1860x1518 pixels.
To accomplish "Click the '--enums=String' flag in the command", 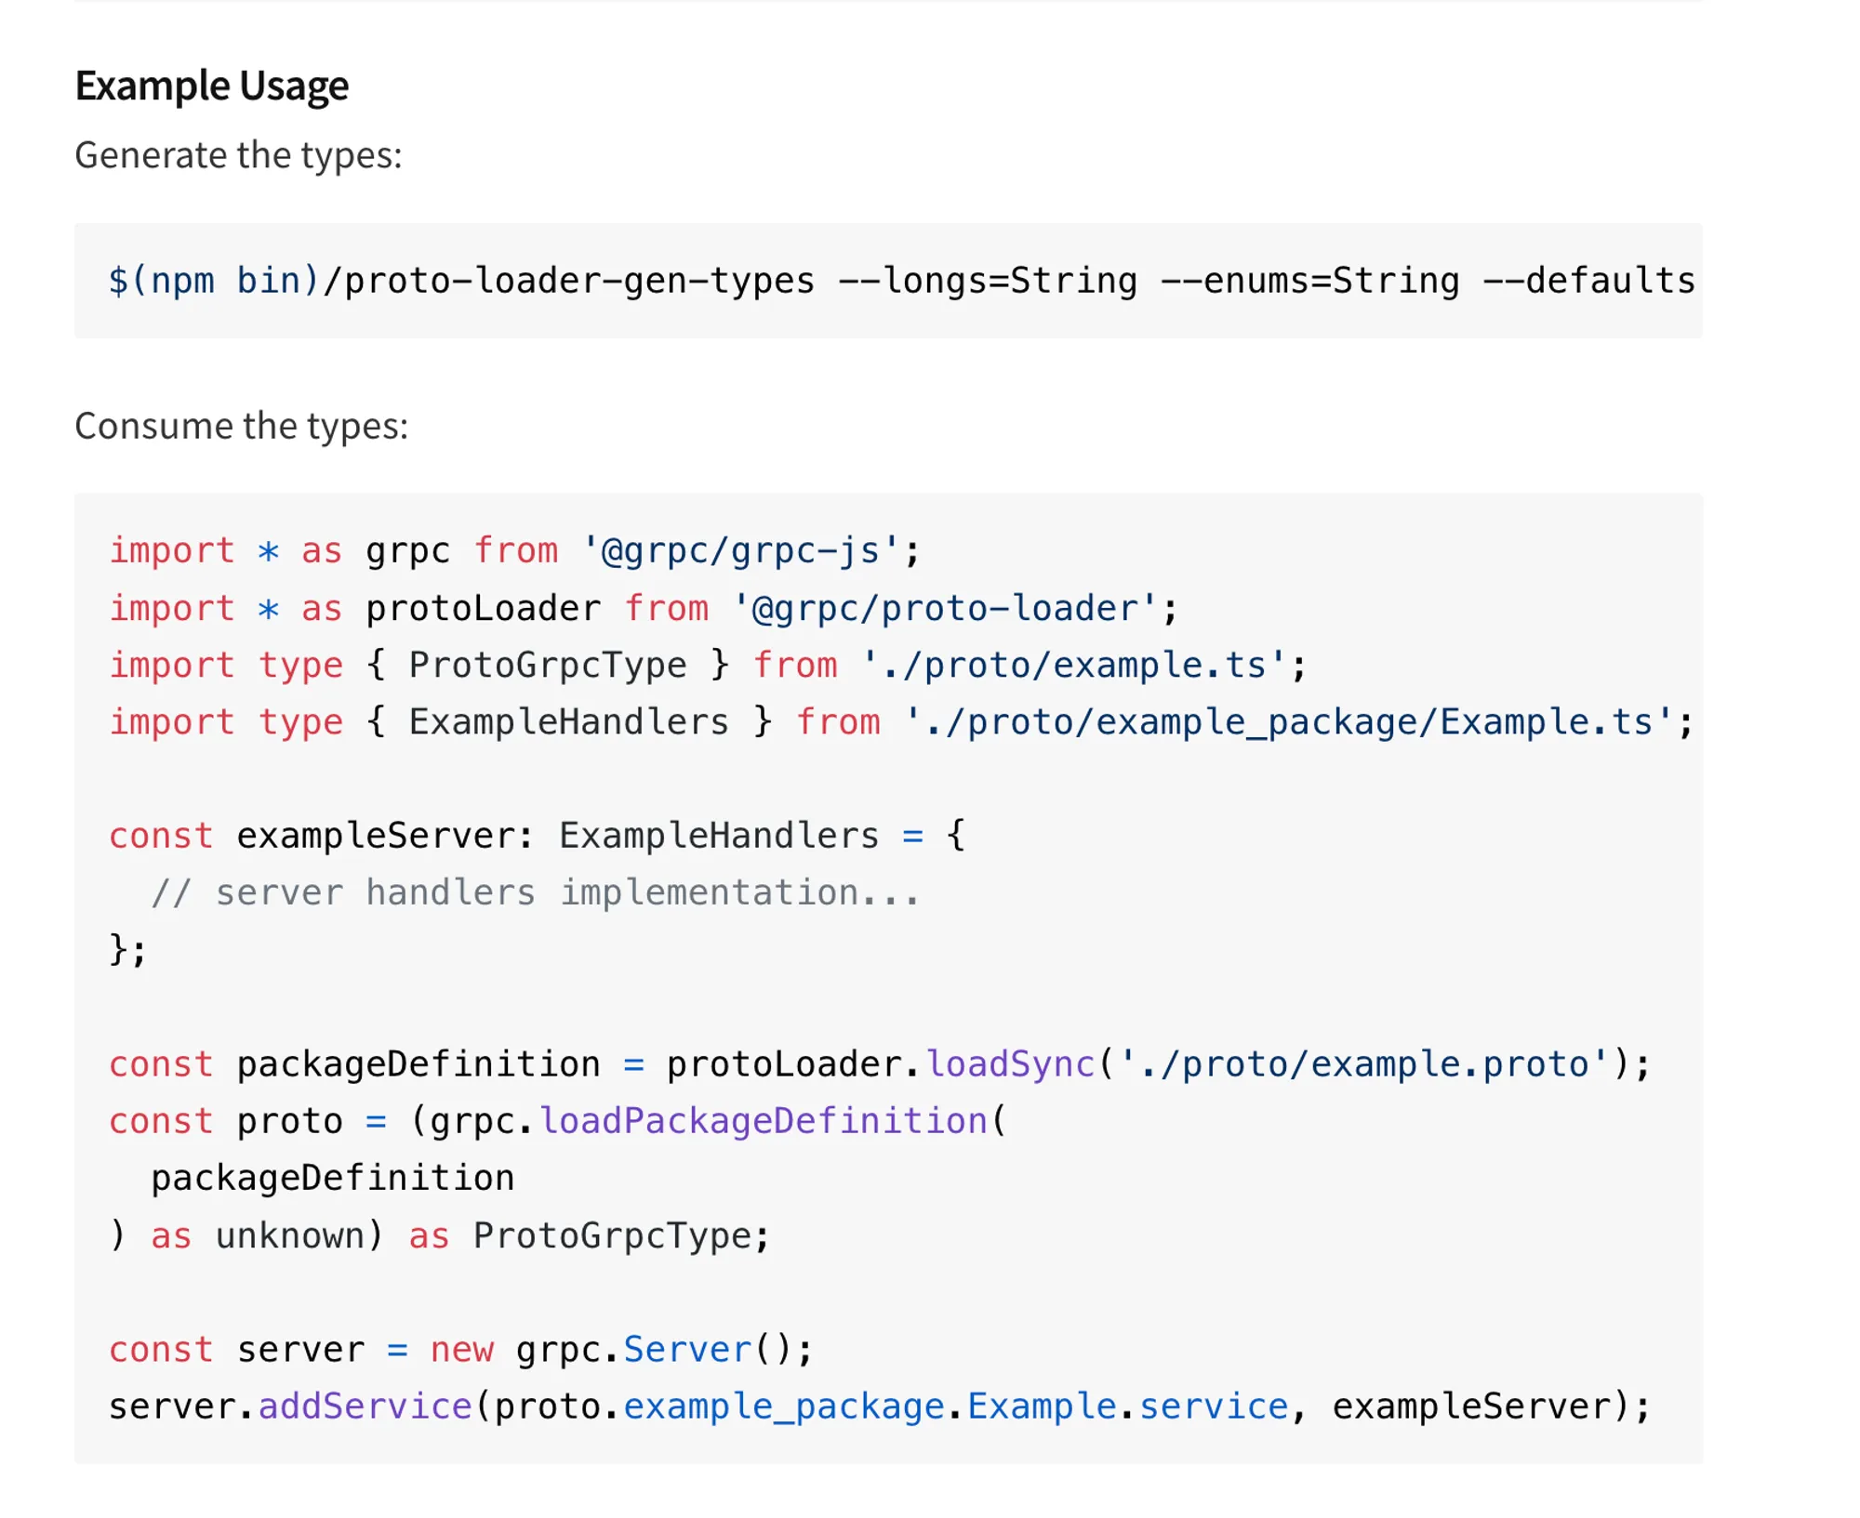I will (x=1309, y=281).
